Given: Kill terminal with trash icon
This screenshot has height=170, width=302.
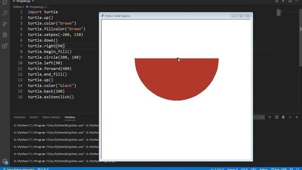Looking at the screenshot, I should coord(283,117).
